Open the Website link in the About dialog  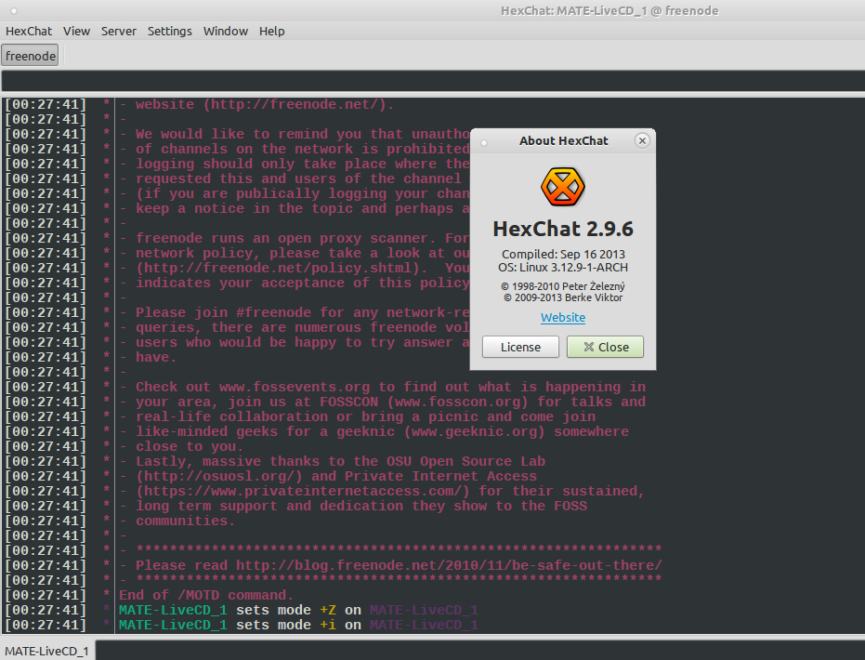(x=563, y=317)
